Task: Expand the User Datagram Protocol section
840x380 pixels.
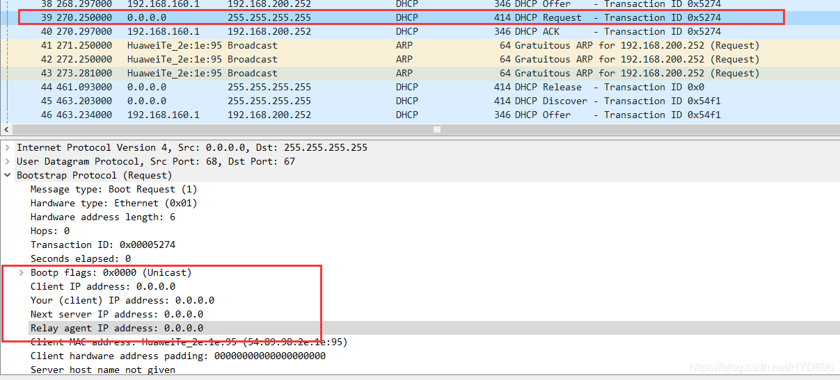Action: point(7,161)
